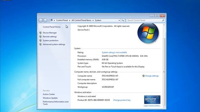Click System rating is not available link
This screenshot has width=200, height=112.
114,53
